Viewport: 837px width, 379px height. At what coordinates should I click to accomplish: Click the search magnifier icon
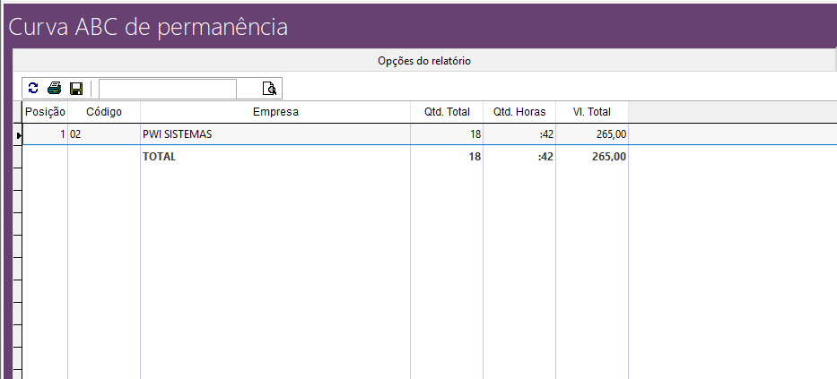[269, 88]
